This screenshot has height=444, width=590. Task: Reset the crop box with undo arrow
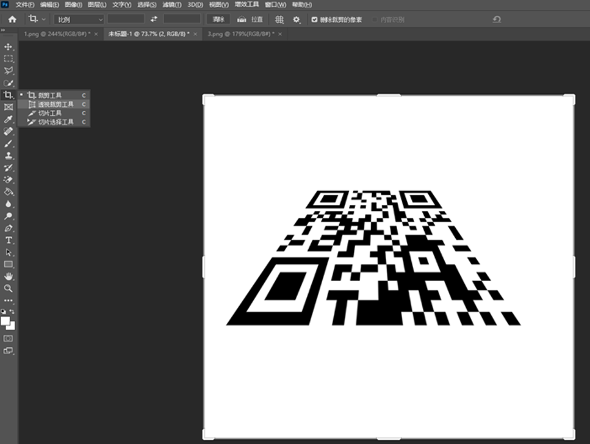tap(497, 19)
